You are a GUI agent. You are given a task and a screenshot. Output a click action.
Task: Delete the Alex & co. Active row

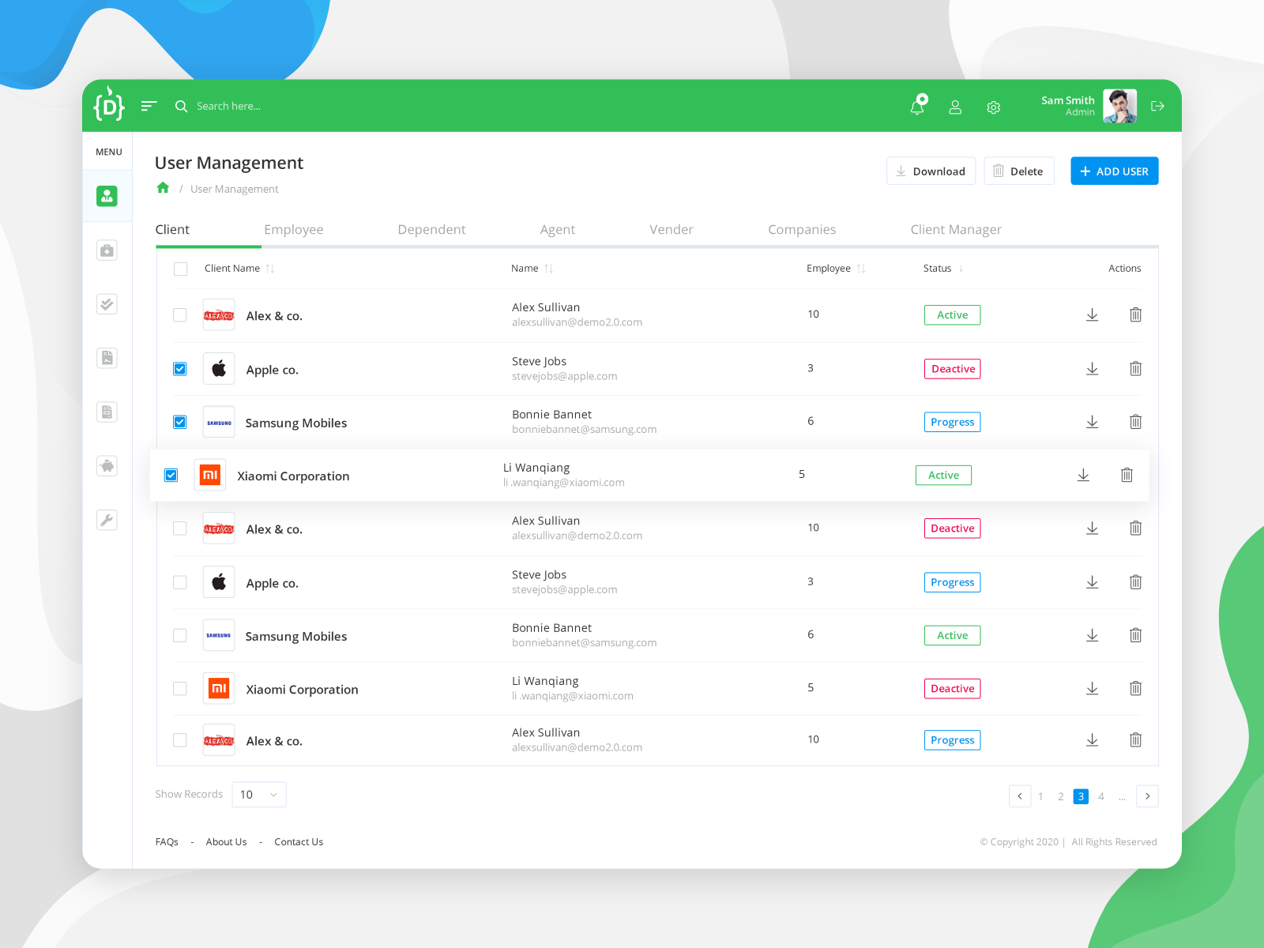coord(1135,314)
